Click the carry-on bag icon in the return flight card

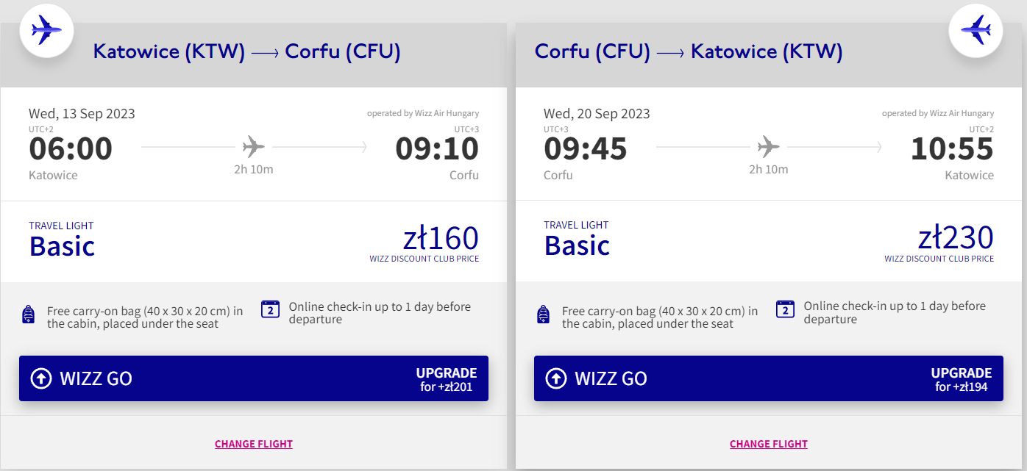coord(544,314)
